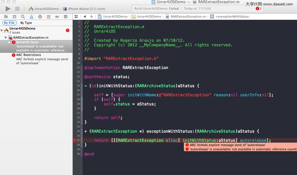This screenshot has width=297, height=175.
Task: Open the Log navigator speech-bubble icon
Action: click(x=66, y=17)
